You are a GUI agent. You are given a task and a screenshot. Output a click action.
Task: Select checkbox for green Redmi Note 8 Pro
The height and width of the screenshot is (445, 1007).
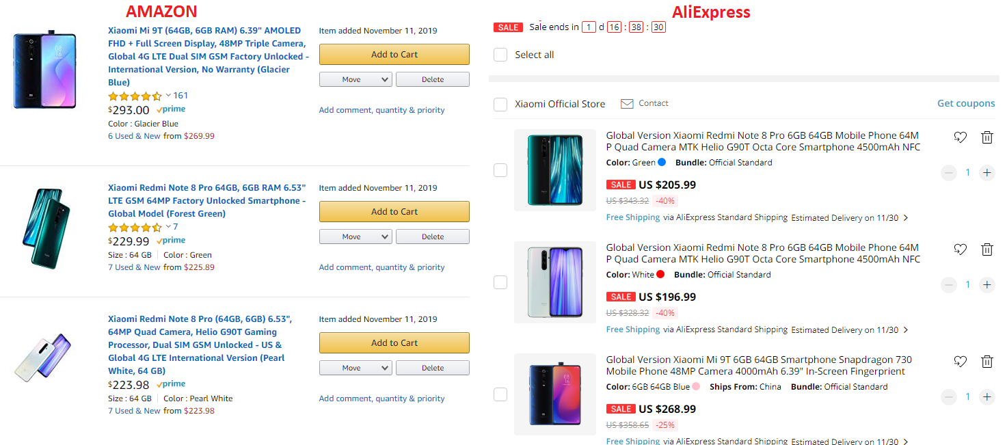[500, 170]
